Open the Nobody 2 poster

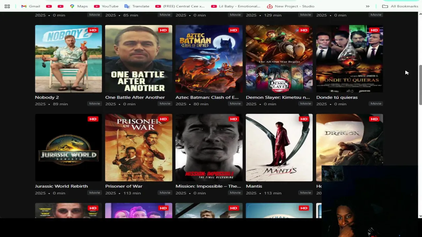69,59
